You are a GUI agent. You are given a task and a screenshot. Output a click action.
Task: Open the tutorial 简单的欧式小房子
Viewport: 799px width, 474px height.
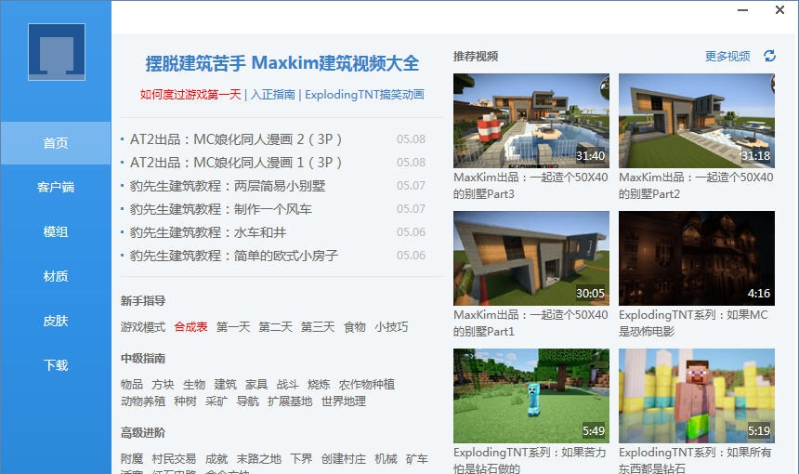pyautogui.click(x=234, y=256)
